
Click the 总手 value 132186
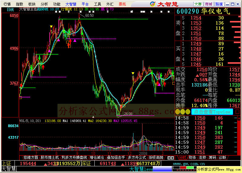click(x=199, y=85)
